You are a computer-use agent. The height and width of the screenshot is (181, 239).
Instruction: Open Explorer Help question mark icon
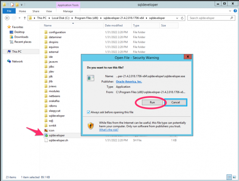pos(235,11)
